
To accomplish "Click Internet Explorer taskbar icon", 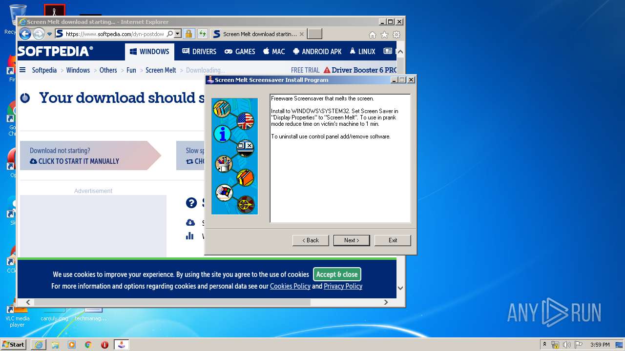I will coord(39,345).
